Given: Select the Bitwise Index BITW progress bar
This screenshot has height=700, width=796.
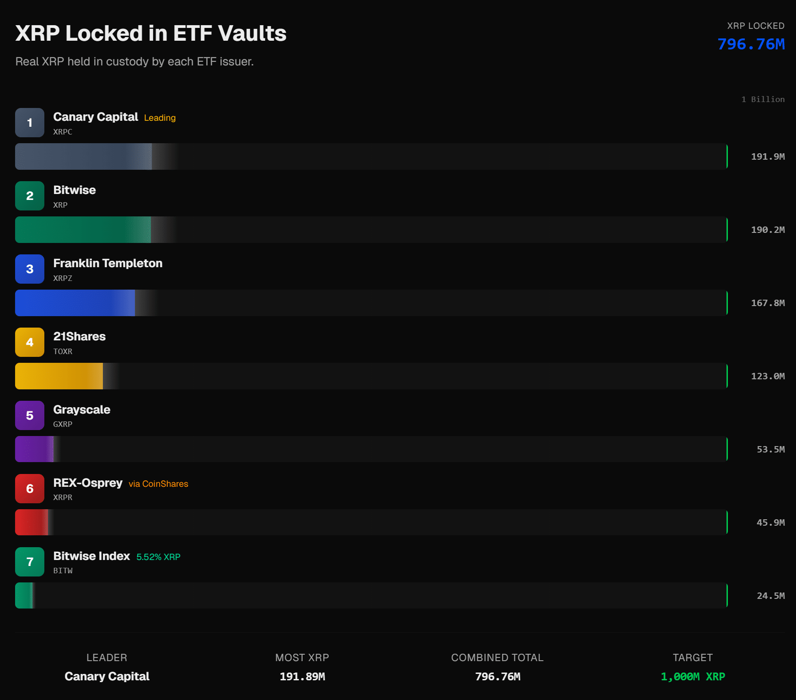Looking at the screenshot, I should click(371, 596).
